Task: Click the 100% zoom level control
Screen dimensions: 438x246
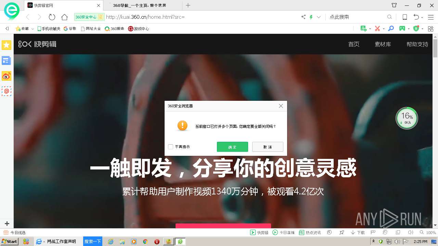Action: (428, 232)
